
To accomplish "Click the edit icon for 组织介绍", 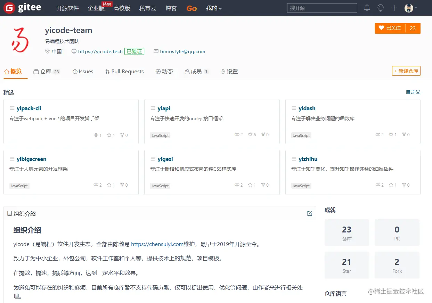I will coord(310,213).
